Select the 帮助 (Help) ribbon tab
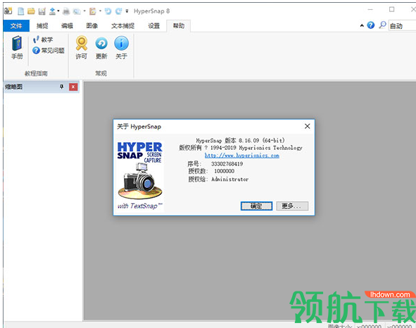416x328 pixels. (x=179, y=26)
